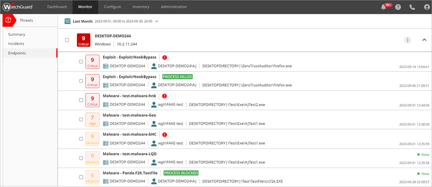432x187 pixels.
Task: Click the severity 7 High badge
Action: (92, 120)
